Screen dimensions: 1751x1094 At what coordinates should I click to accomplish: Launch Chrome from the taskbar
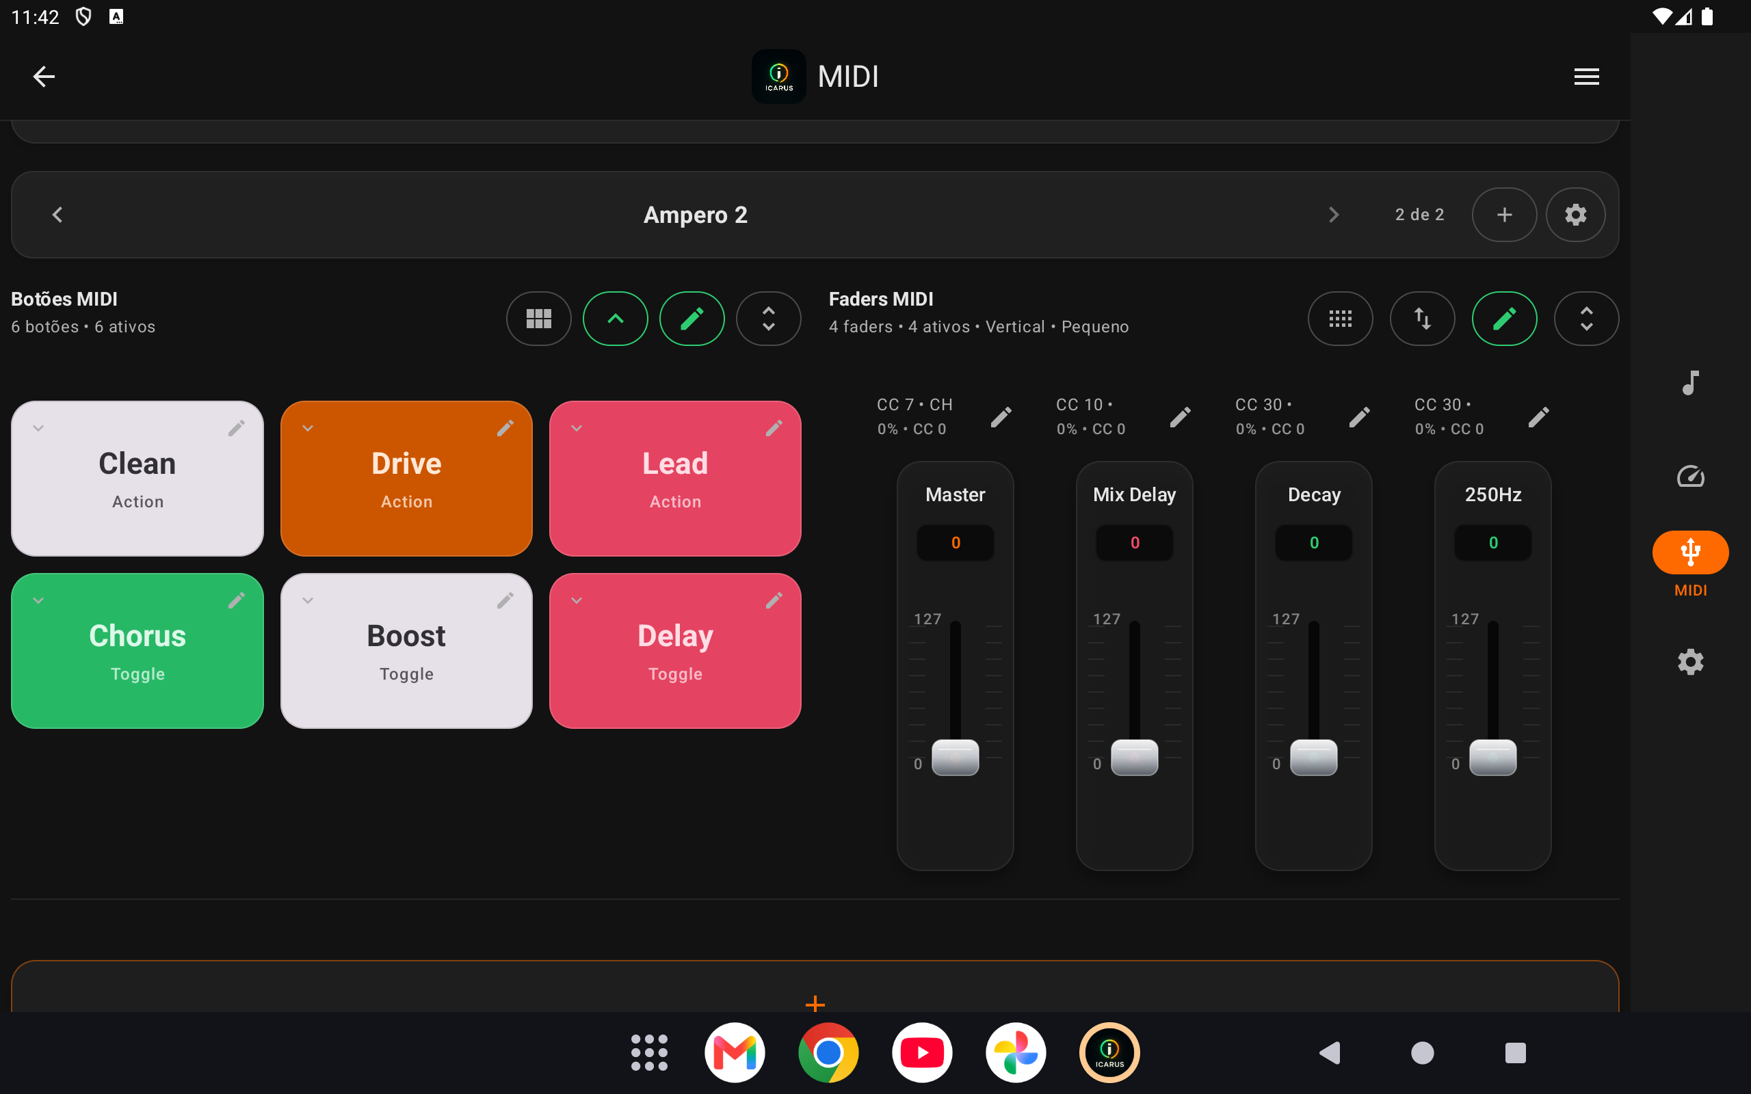tap(828, 1053)
